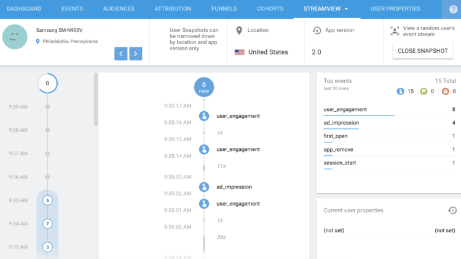Open the Audiences tab
461x259 pixels.
click(x=119, y=9)
